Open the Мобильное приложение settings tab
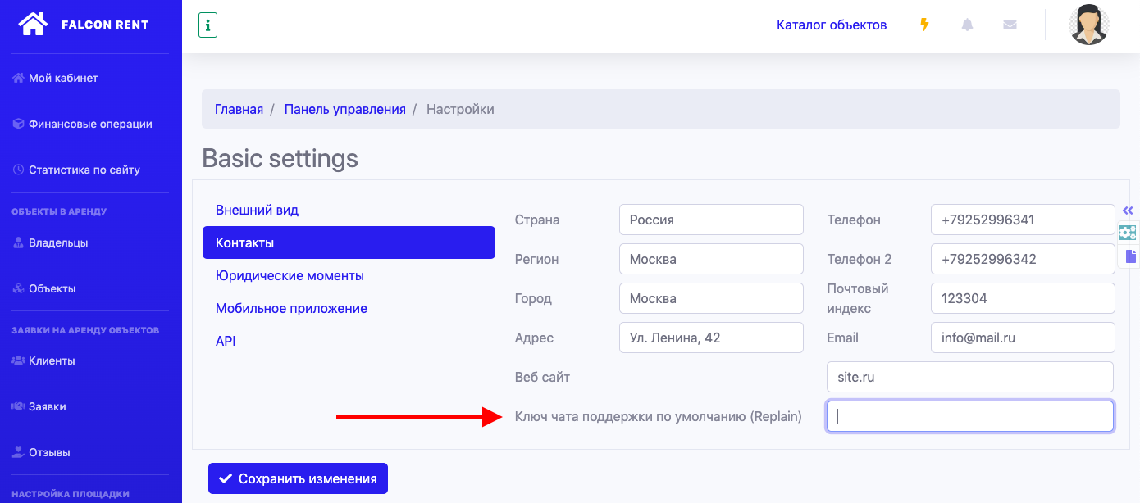The image size is (1140, 503). click(291, 308)
